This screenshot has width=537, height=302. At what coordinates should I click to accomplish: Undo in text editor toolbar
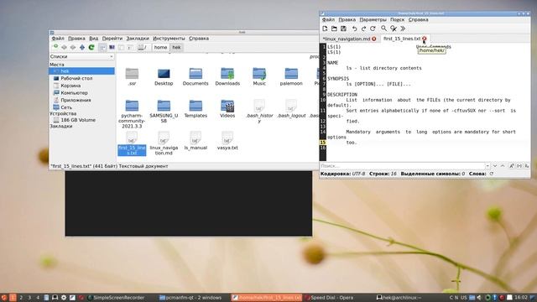tap(354, 29)
